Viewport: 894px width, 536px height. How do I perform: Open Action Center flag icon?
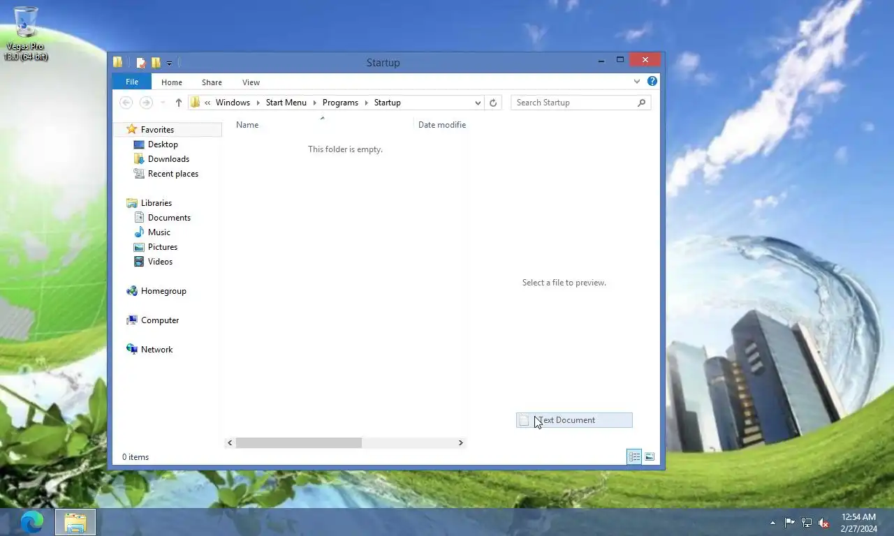pos(789,522)
